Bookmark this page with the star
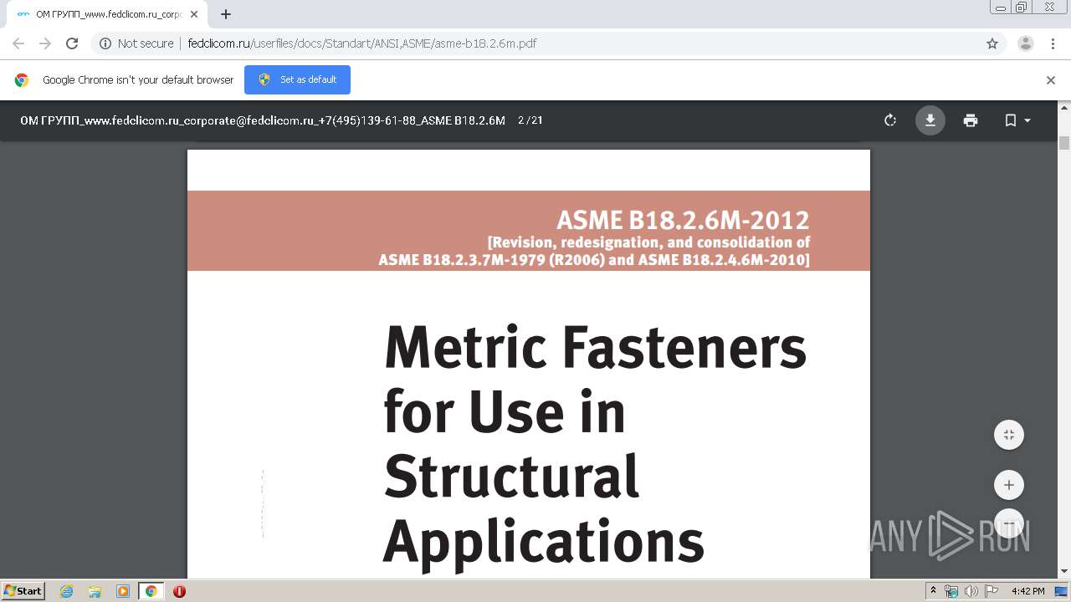The height and width of the screenshot is (602, 1071). pyautogui.click(x=992, y=43)
